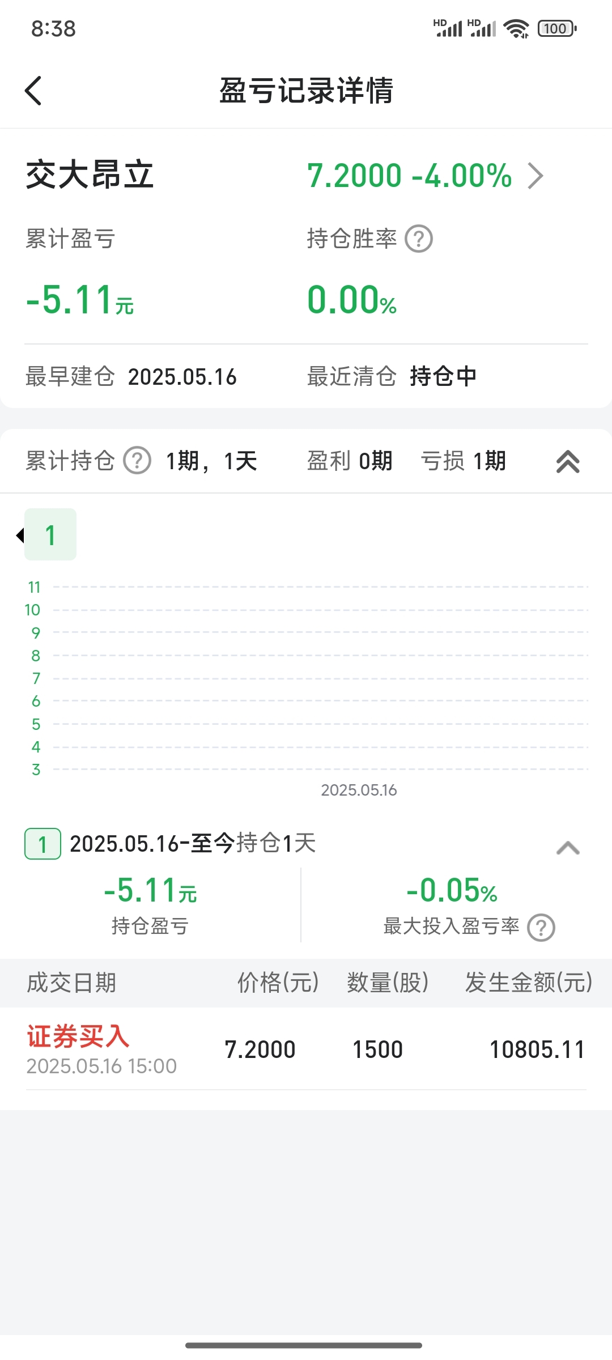Viewport: 612px width, 1360px height.
Task: Tap 1期，1天 holding summary
Action: coord(211,461)
